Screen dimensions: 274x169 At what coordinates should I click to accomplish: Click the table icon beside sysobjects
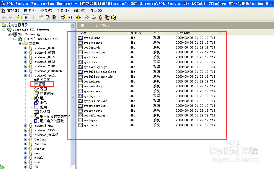pos(80,96)
